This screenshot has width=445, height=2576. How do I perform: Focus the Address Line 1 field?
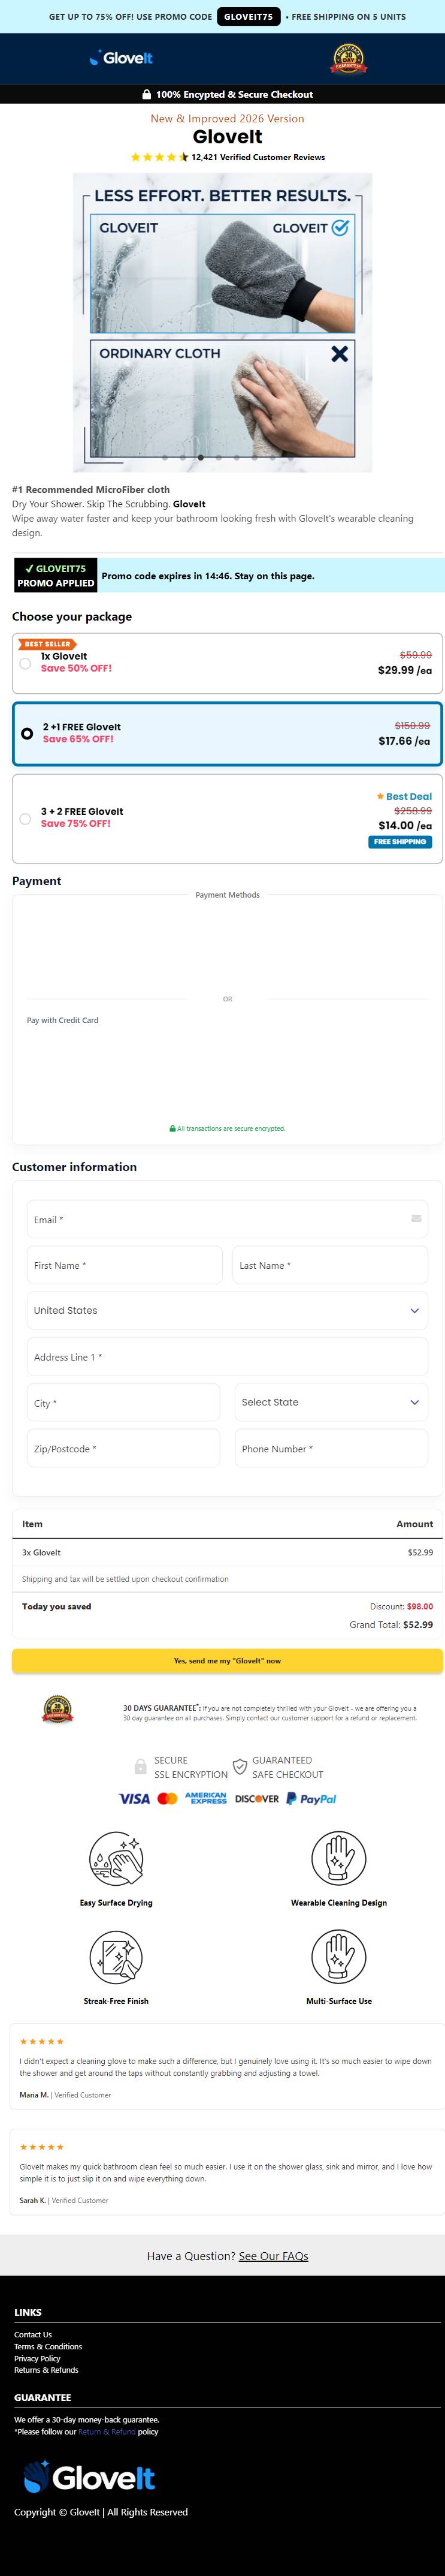pyautogui.click(x=228, y=1357)
